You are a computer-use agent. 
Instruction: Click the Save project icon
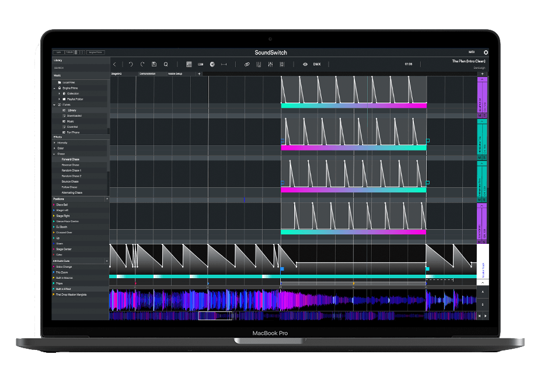click(154, 64)
